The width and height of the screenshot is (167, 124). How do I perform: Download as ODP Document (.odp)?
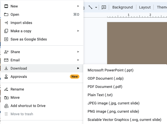pyautogui.click(x=125, y=78)
